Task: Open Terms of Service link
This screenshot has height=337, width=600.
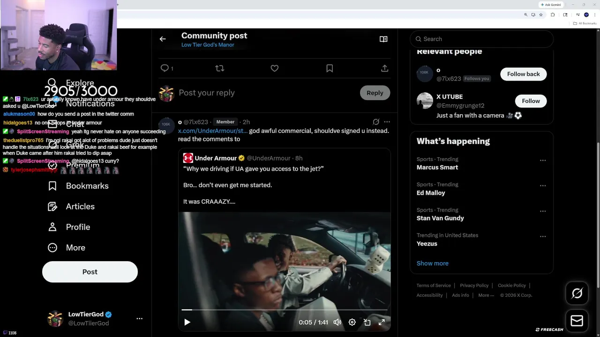Action: click(x=434, y=286)
